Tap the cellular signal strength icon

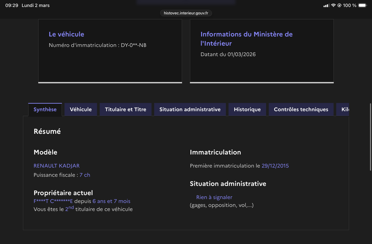coord(326,6)
